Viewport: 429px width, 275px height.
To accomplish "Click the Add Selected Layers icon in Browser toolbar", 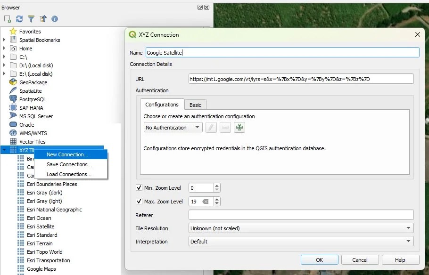I will [8, 19].
